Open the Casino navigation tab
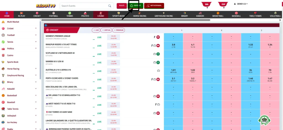 (x=101, y=15)
